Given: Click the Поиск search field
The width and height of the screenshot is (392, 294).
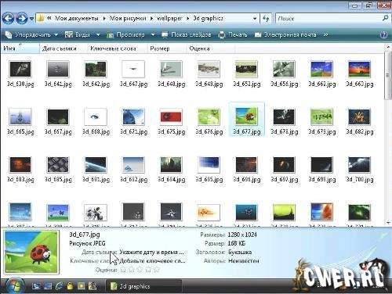Looking at the screenshot, I should (328, 19).
